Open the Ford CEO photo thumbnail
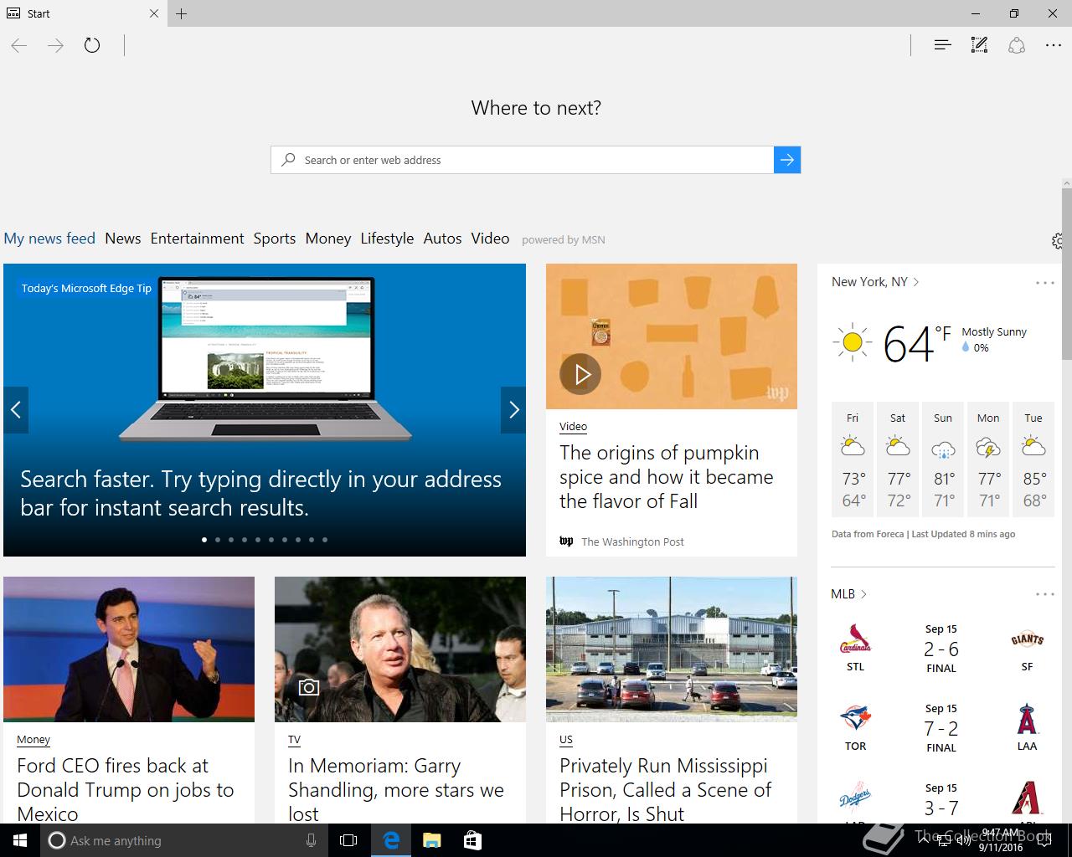The image size is (1072, 857). 129,649
